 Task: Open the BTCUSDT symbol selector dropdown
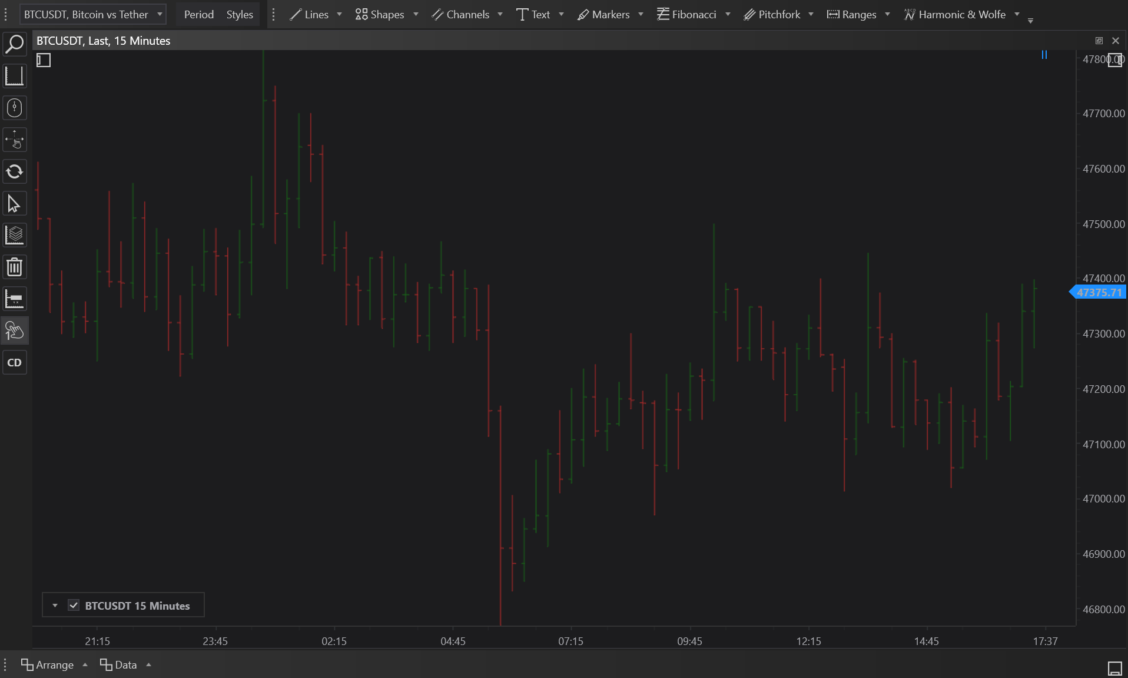click(93, 14)
